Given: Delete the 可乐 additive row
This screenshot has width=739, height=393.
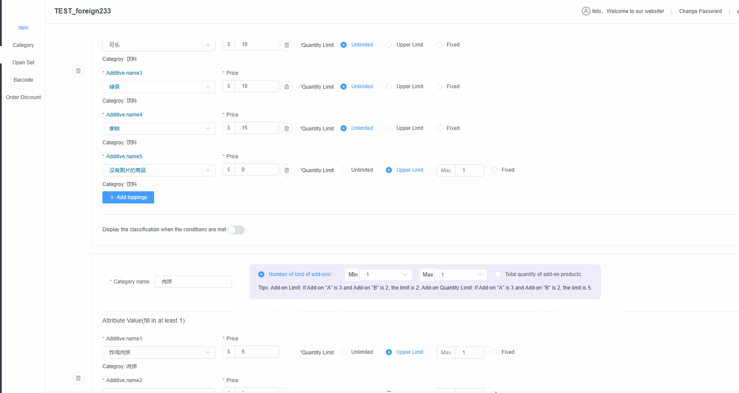Looking at the screenshot, I should pyautogui.click(x=287, y=45).
